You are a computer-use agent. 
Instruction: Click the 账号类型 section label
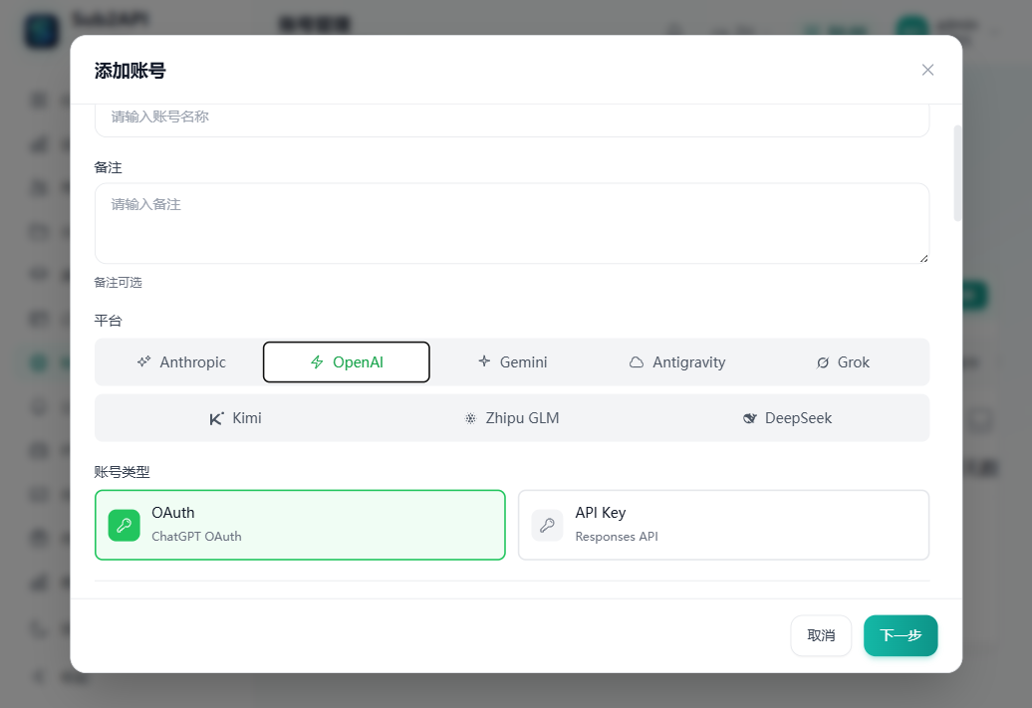pyautogui.click(x=122, y=472)
